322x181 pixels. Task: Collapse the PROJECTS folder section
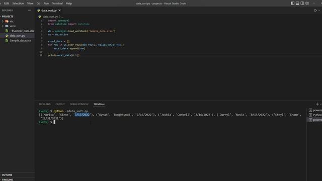click(x=8, y=17)
